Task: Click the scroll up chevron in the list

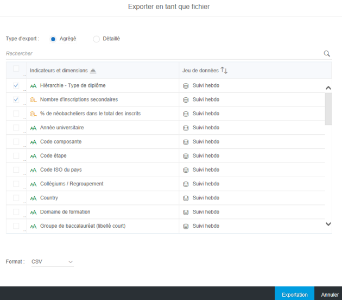Action: (328, 88)
